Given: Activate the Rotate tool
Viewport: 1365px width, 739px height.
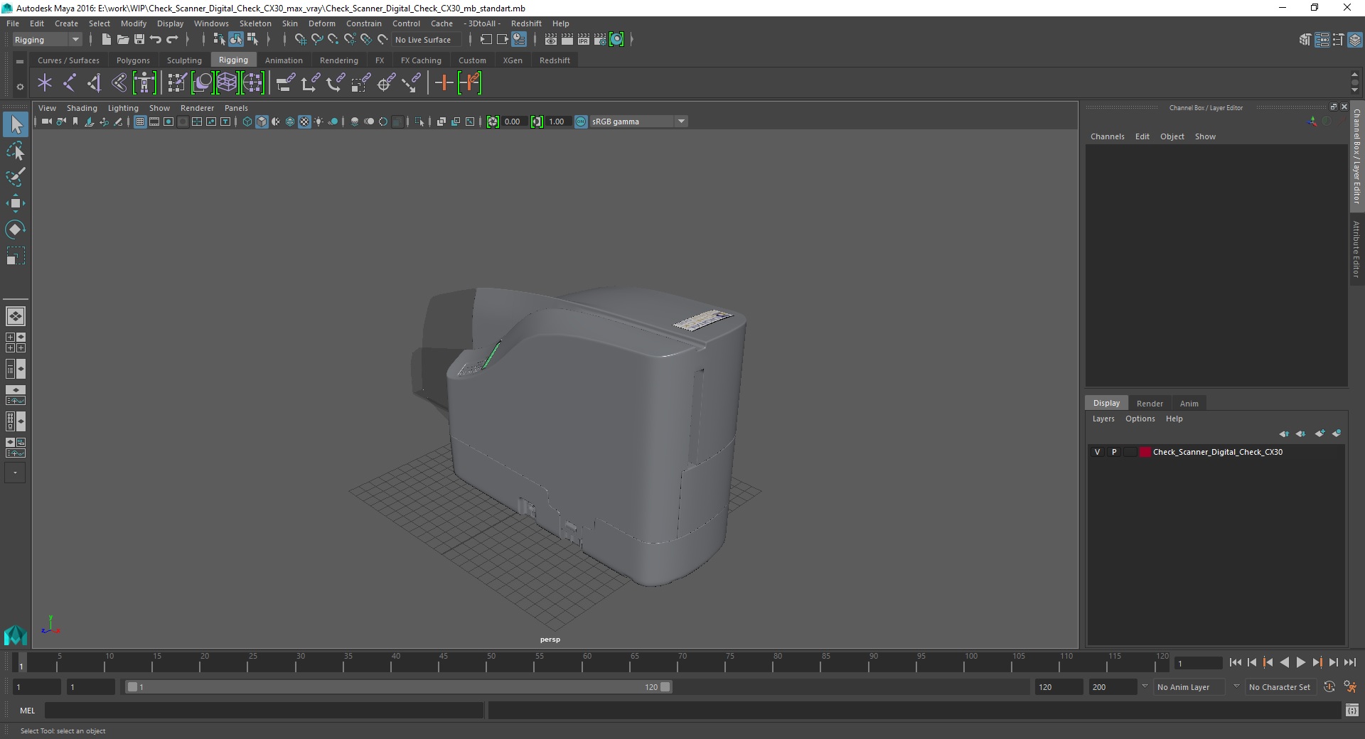Looking at the screenshot, I should [15, 230].
